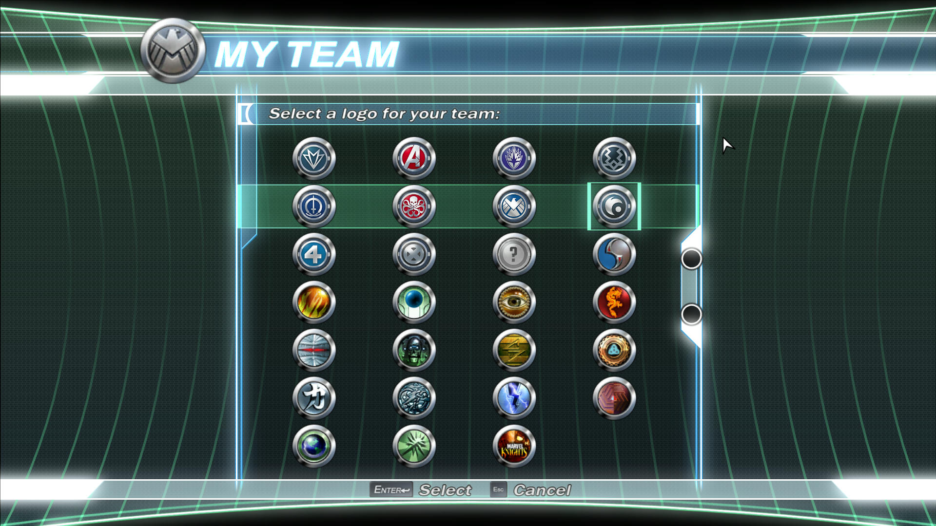
Task: Select the highlighted crescent swirl logo
Action: pos(614,207)
